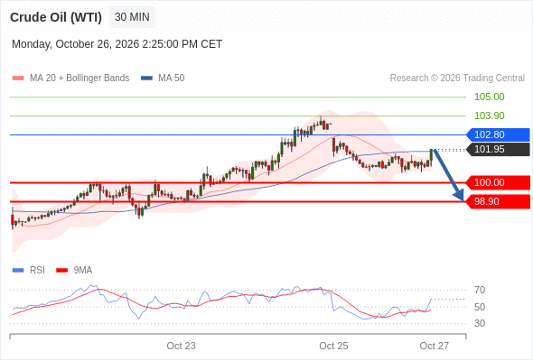
Task: Click the red 98.90 support price tag
Action: click(498, 202)
